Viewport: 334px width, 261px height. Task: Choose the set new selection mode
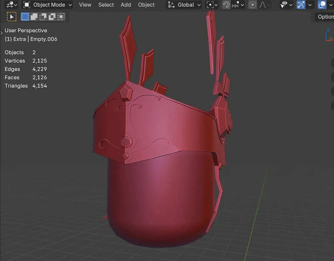click(25, 17)
